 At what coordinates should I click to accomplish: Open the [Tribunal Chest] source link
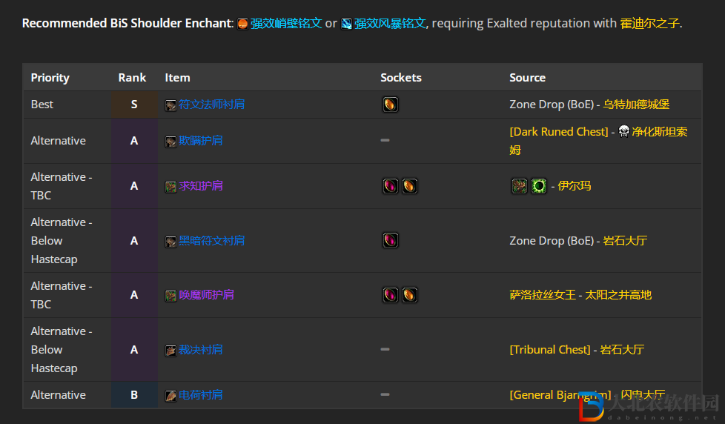(x=550, y=350)
